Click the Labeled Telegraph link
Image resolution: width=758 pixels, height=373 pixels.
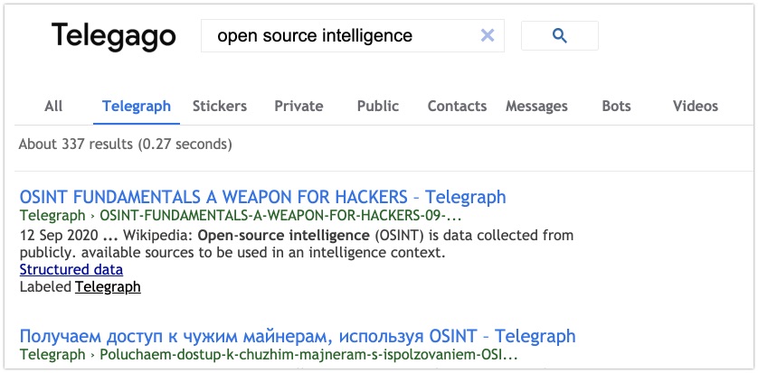point(108,287)
